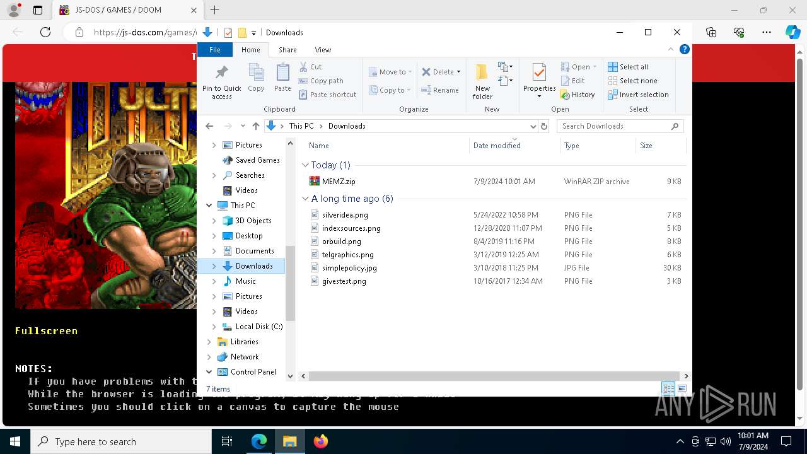Screen dimensions: 807x454
Task: Refresh the Downloads address bar
Action: [545, 126]
